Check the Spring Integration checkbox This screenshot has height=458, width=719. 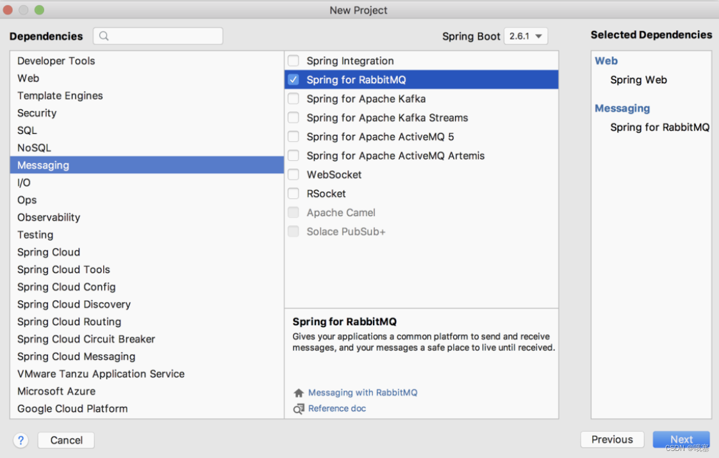[x=293, y=61]
